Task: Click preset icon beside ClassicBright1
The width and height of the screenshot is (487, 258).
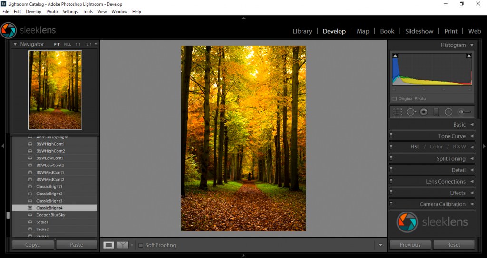Action: [x=30, y=186]
